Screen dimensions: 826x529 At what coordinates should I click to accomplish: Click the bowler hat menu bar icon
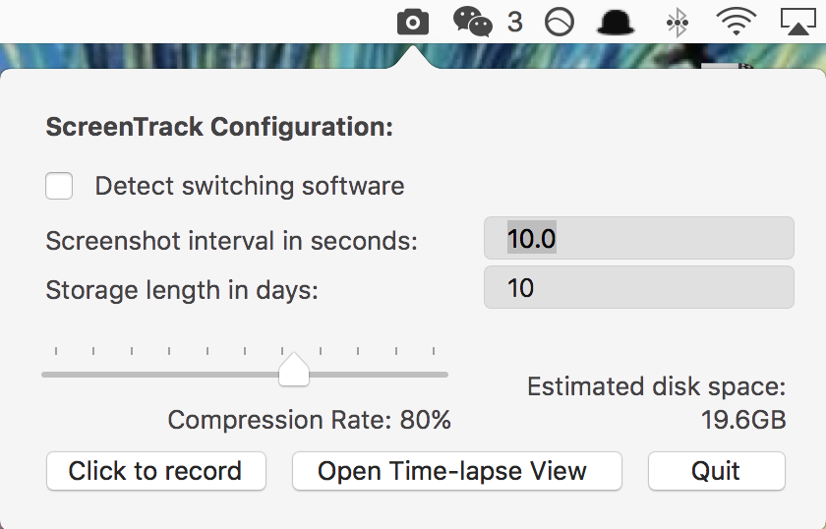click(x=616, y=22)
